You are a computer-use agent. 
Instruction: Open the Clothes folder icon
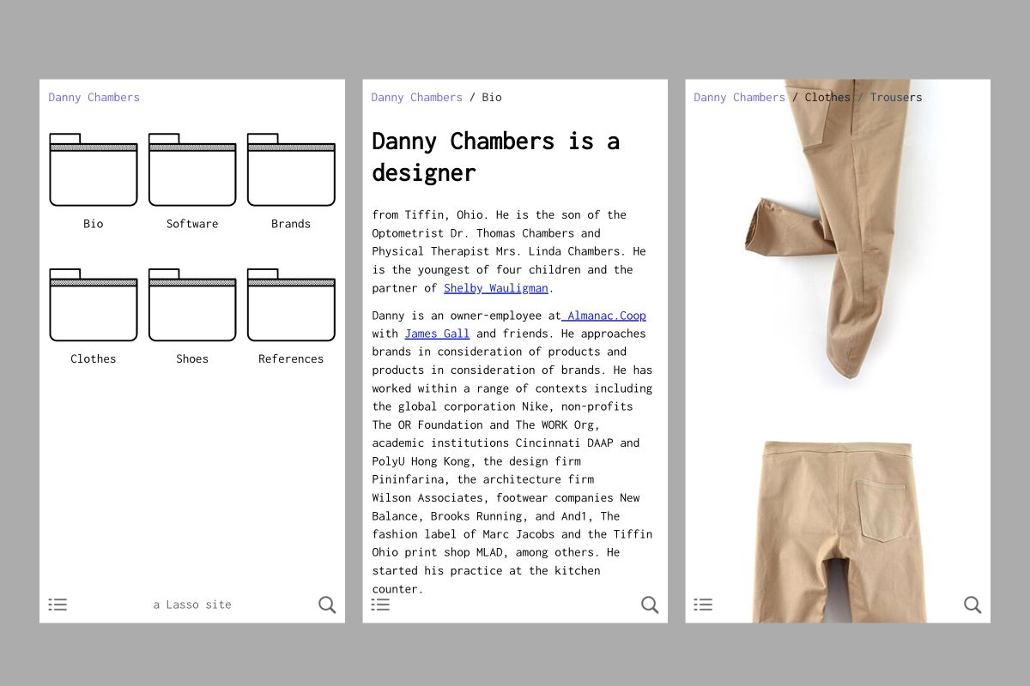pos(93,305)
